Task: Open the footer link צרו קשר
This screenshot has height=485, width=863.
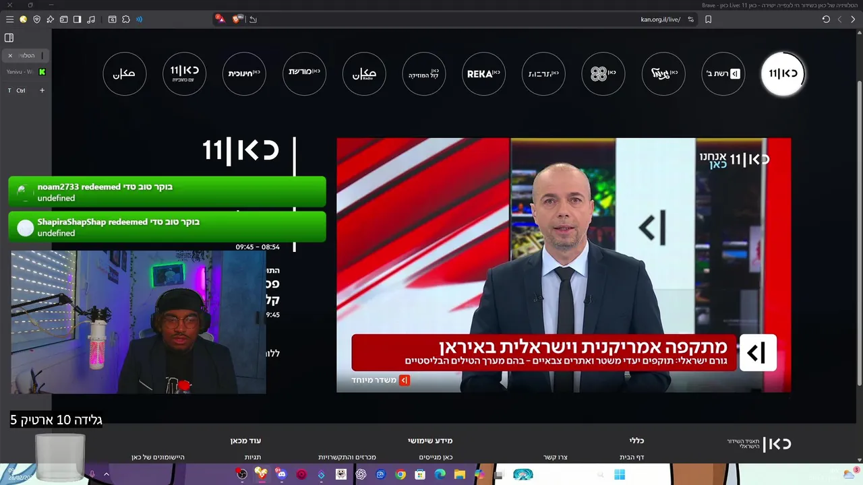Action: (x=556, y=457)
